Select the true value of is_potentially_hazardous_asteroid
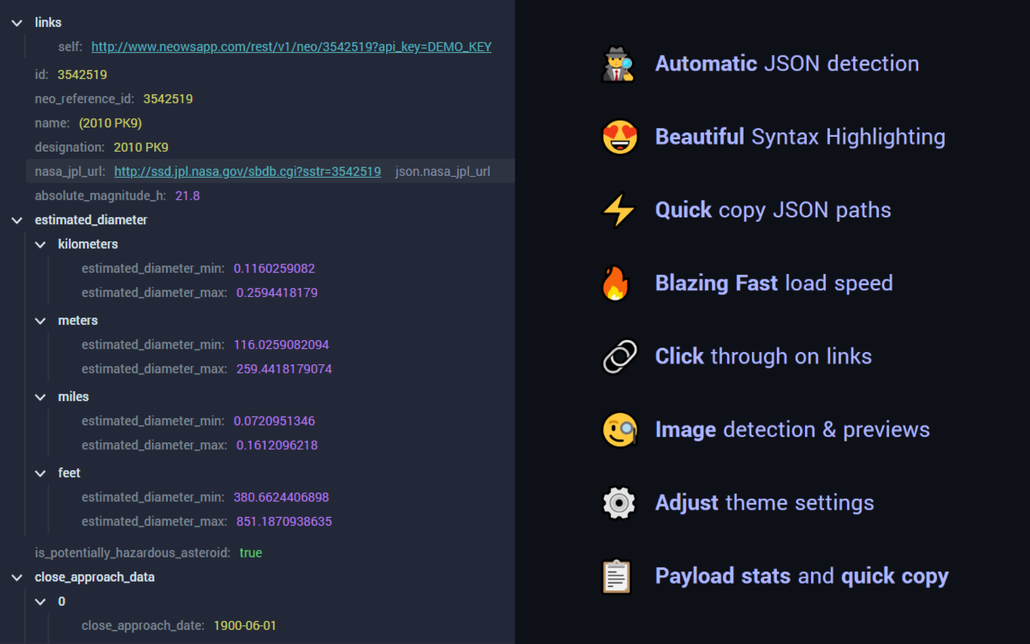The image size is (1030, 644). [x=250, y=552]
